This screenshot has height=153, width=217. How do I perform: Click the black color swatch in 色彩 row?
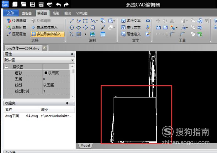[x=46, y=73]
